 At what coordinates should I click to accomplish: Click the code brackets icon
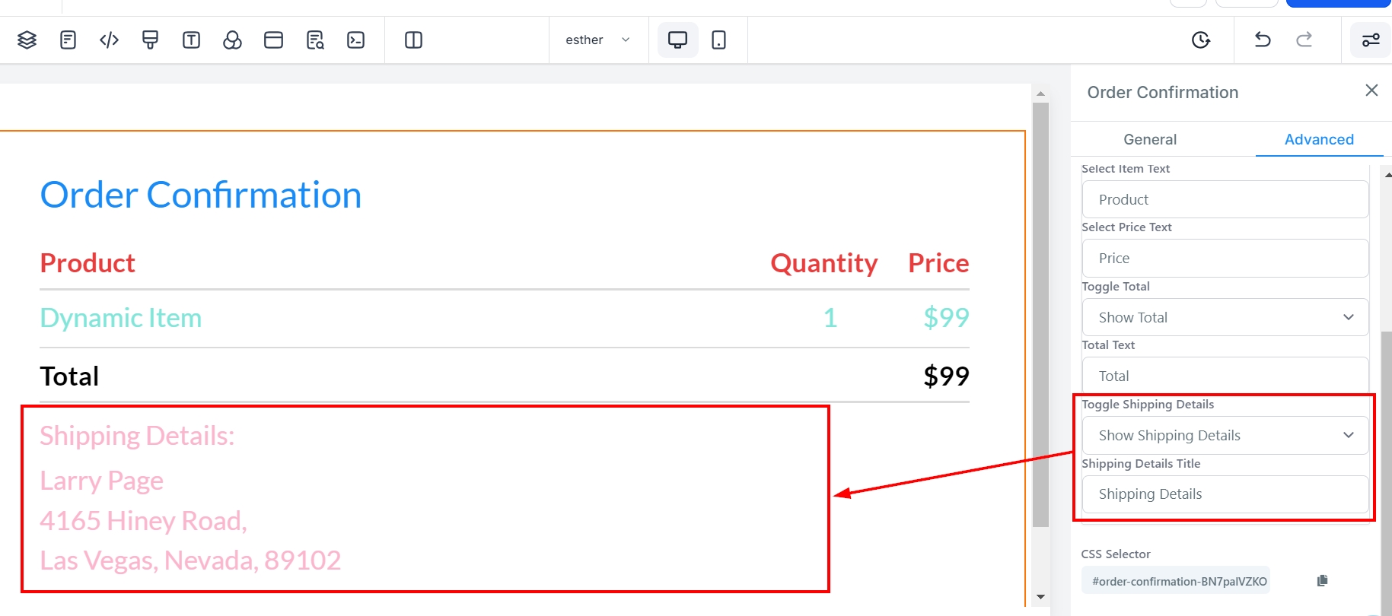[110, 40]
